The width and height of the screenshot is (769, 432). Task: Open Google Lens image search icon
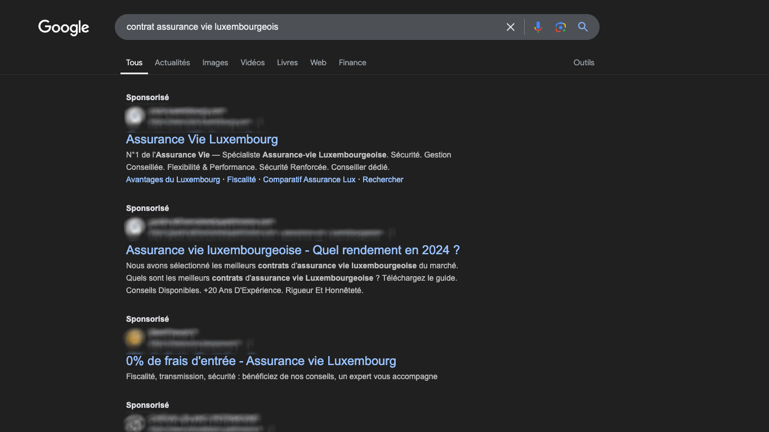(x=561, y=27)
